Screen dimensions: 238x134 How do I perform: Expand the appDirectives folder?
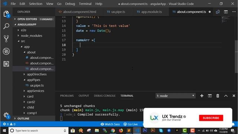[36, 74]
